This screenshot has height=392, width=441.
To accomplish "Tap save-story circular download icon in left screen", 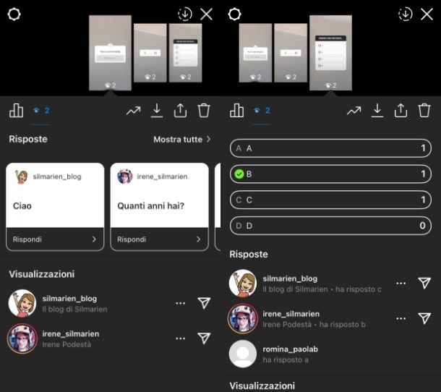I will (x=185, y=14).
